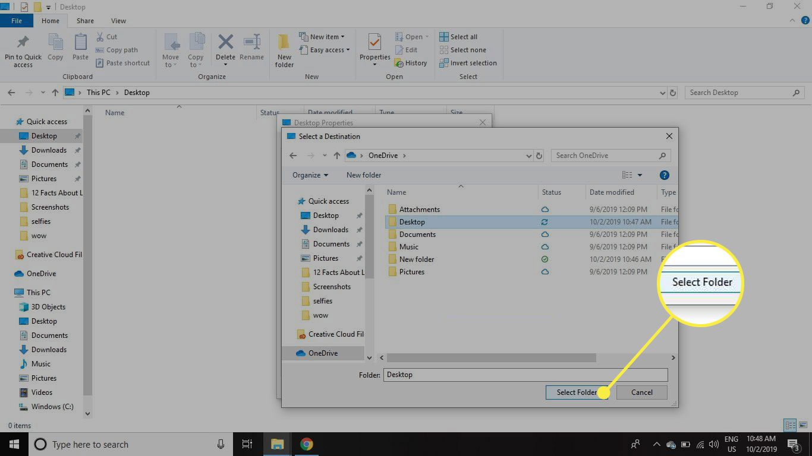This screenshot has width=812, height=456.
Task: Open the Organize dropdown menu
Action: click(x=310, y=175)
